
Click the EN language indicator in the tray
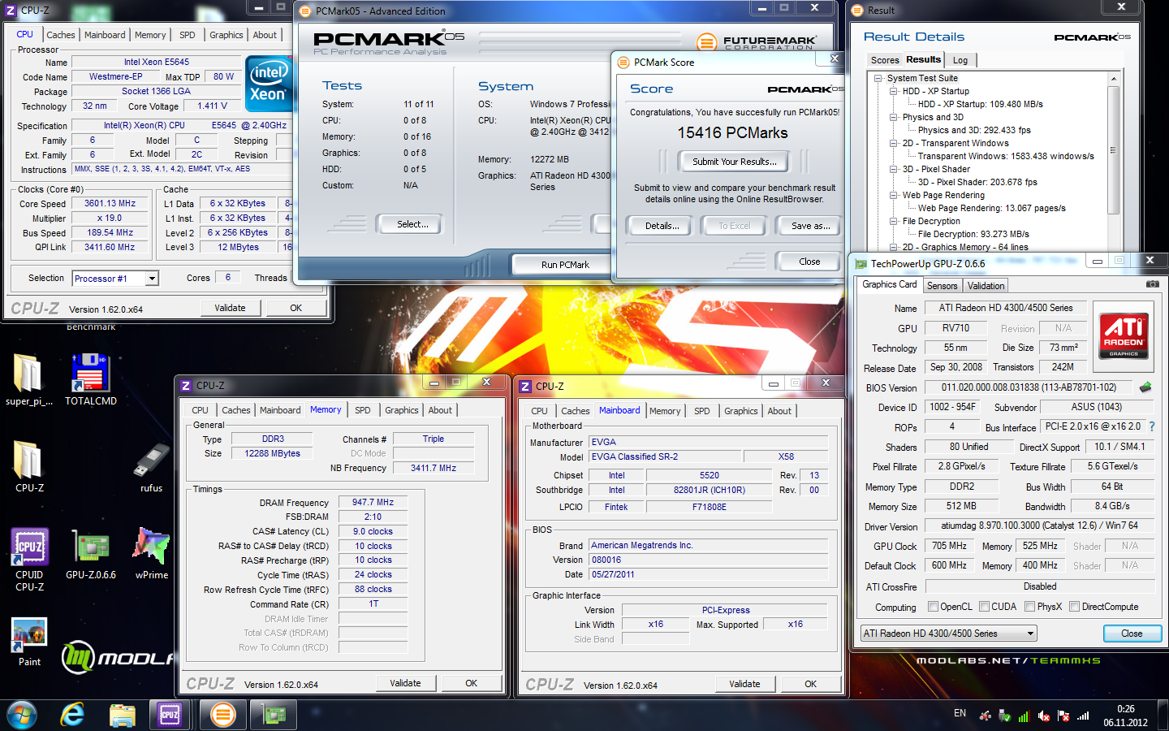[x=960, y=713]
